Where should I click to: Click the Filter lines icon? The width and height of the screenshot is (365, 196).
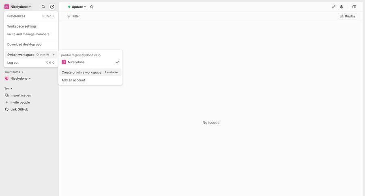click(69, 16)
